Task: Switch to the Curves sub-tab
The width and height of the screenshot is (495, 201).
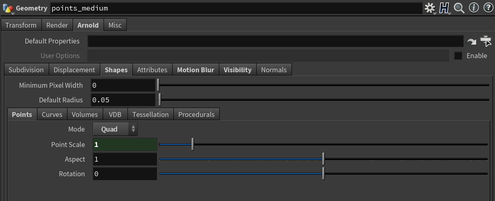Action: 52,115
